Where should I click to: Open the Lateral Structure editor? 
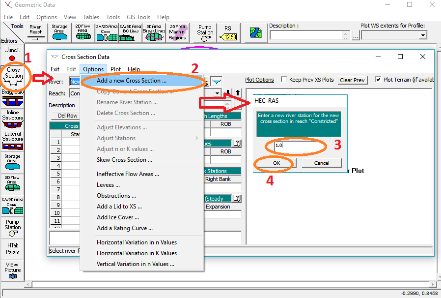[12, 139]
